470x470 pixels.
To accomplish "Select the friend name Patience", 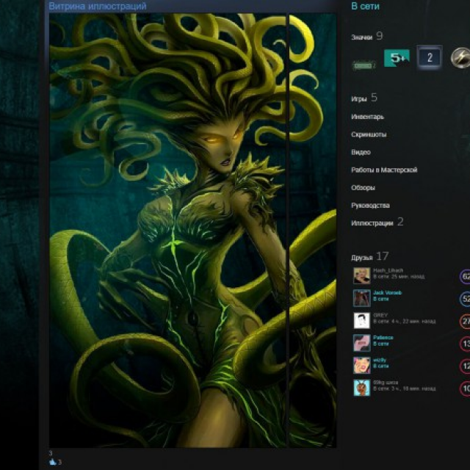I will [x=383, y=338].
